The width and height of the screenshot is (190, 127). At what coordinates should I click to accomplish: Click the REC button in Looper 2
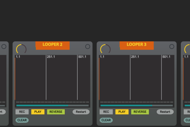[22, 112]
